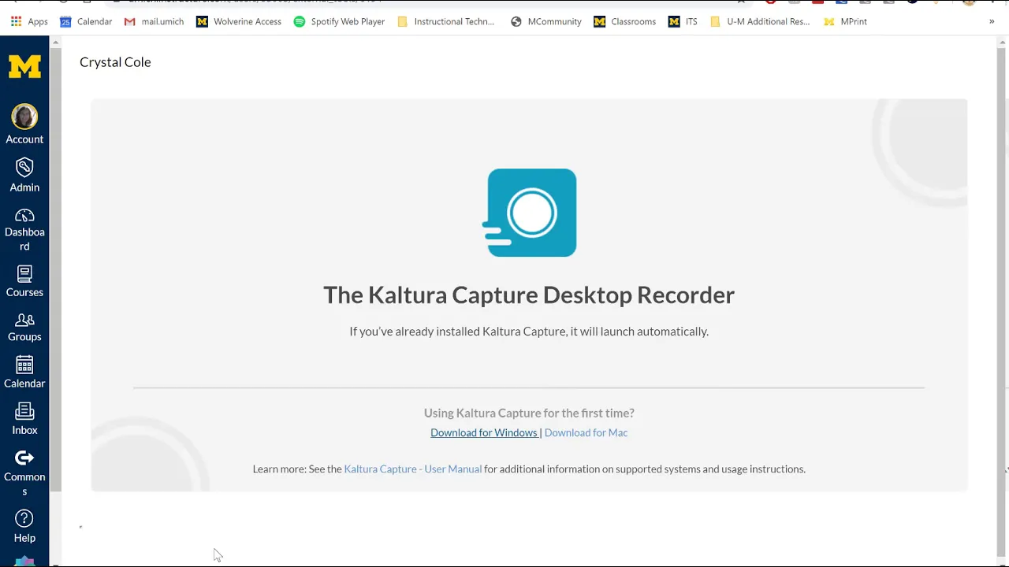This screenshot has width=1009, height=567.
Task: Open the Wolverine Access bookmark
Action: [x=239, y=21]
